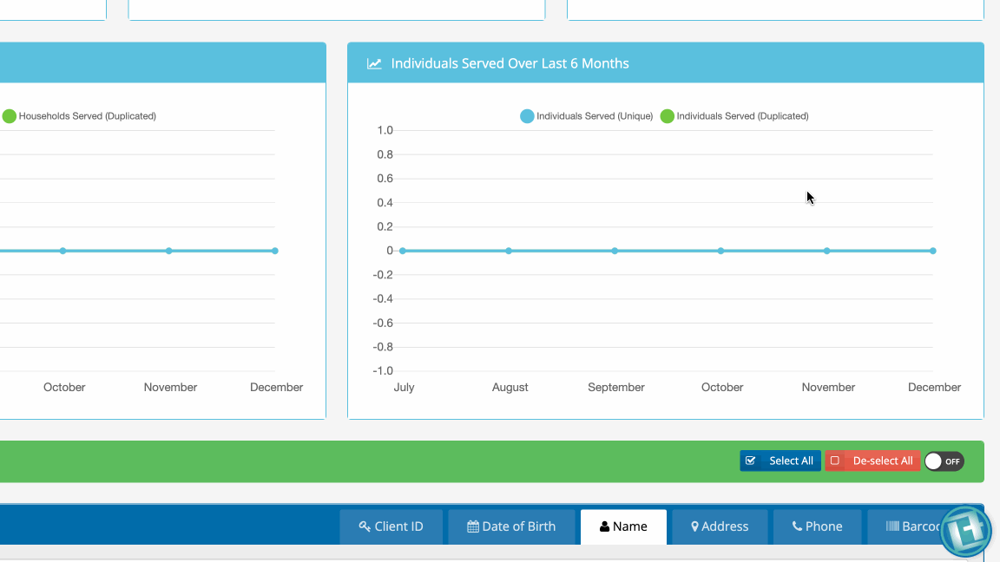Switch to the Address search tab
1000x562 pixels.
click(x=719, y=526)
